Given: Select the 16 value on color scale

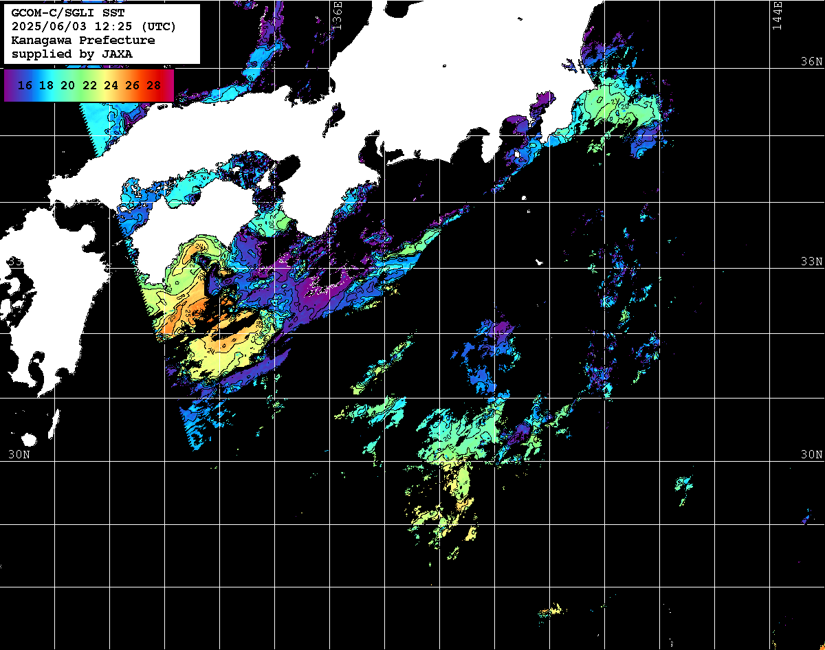Looking at the screenshot, I should [25, 85].
